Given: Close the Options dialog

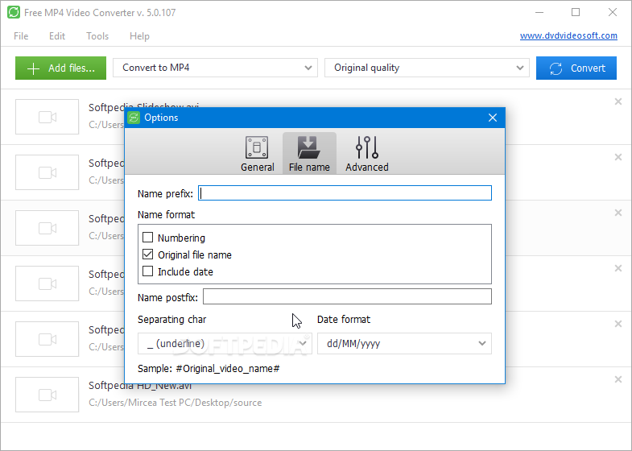Looking at the screenshot, I should tap(493, 118).
